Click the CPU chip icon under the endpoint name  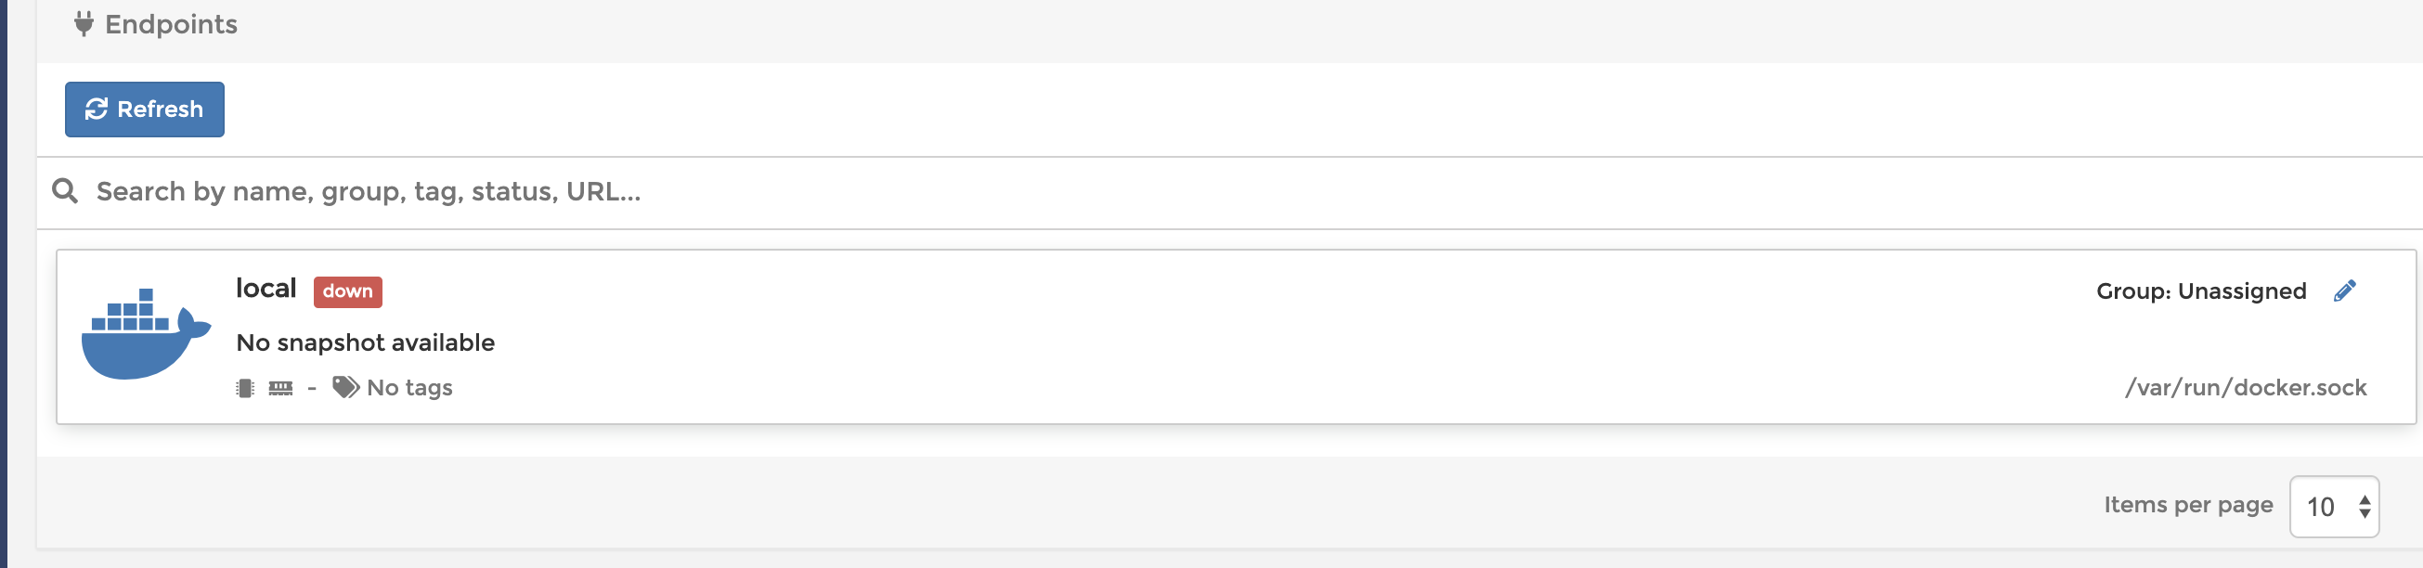pos(243,386)
